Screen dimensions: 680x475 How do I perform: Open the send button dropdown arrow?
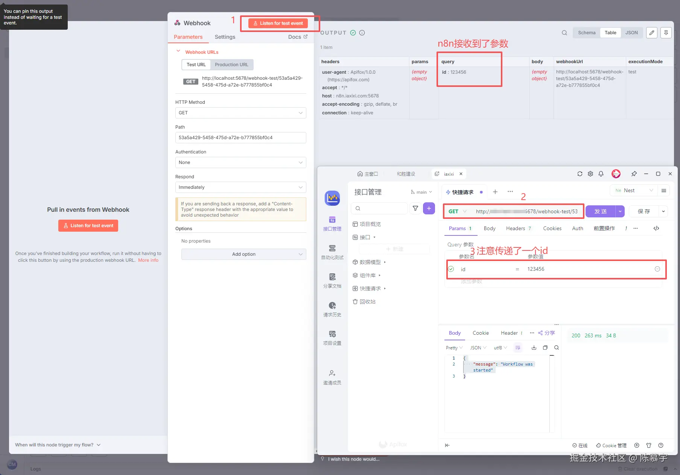coord(620,211)
